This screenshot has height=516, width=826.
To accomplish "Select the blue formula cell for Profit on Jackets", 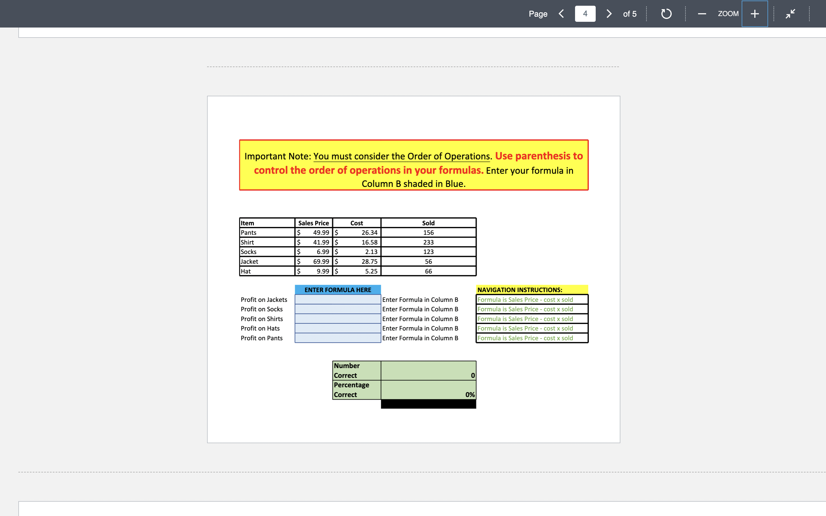I will 338,299.
